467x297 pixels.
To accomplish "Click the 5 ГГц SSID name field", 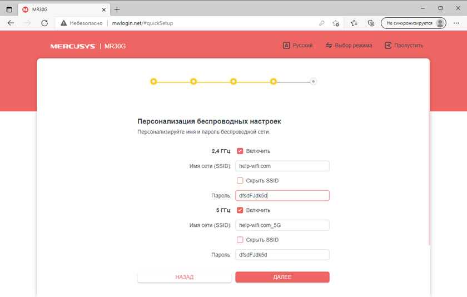I will tap(282, 225).
